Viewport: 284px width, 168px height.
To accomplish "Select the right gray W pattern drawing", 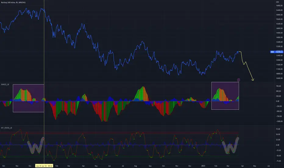I will [x=230, y=145].
